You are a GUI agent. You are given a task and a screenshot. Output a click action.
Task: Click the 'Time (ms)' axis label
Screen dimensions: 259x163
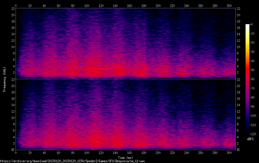click(x=125, y=158)
